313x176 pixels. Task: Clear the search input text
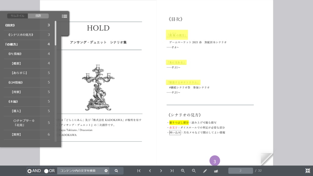(106, 171)
